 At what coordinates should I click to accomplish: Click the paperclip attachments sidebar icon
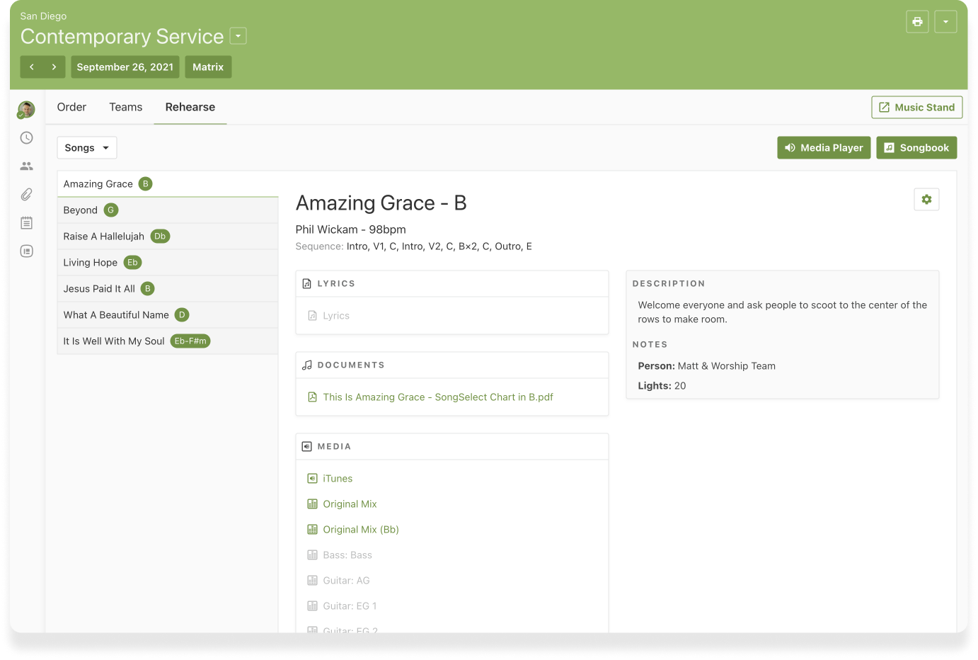click(x=27, y=194)
